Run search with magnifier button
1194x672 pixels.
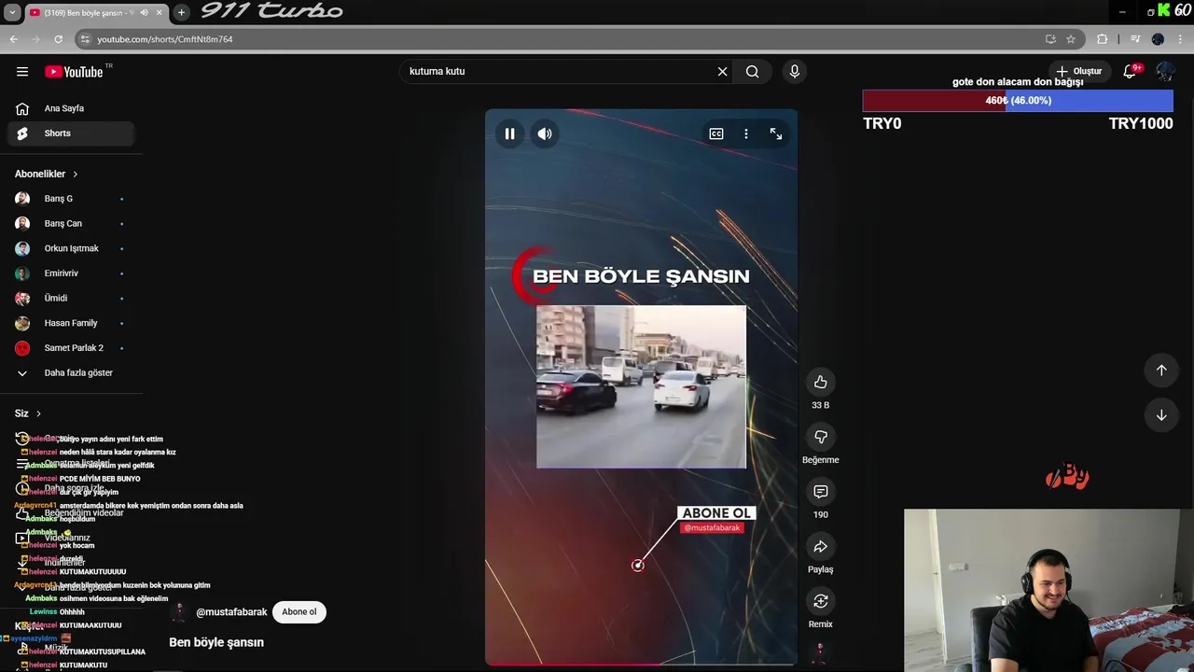[x=752, y=72]
